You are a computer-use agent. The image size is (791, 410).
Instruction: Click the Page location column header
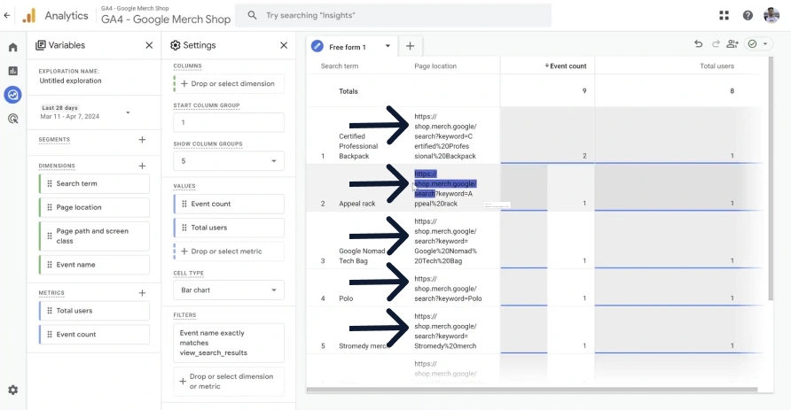435,66
